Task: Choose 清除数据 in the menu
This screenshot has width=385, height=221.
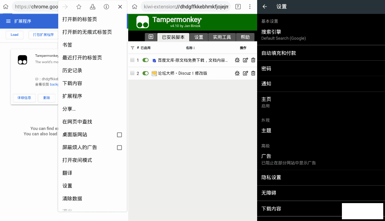Action: [x=92, y=199]
